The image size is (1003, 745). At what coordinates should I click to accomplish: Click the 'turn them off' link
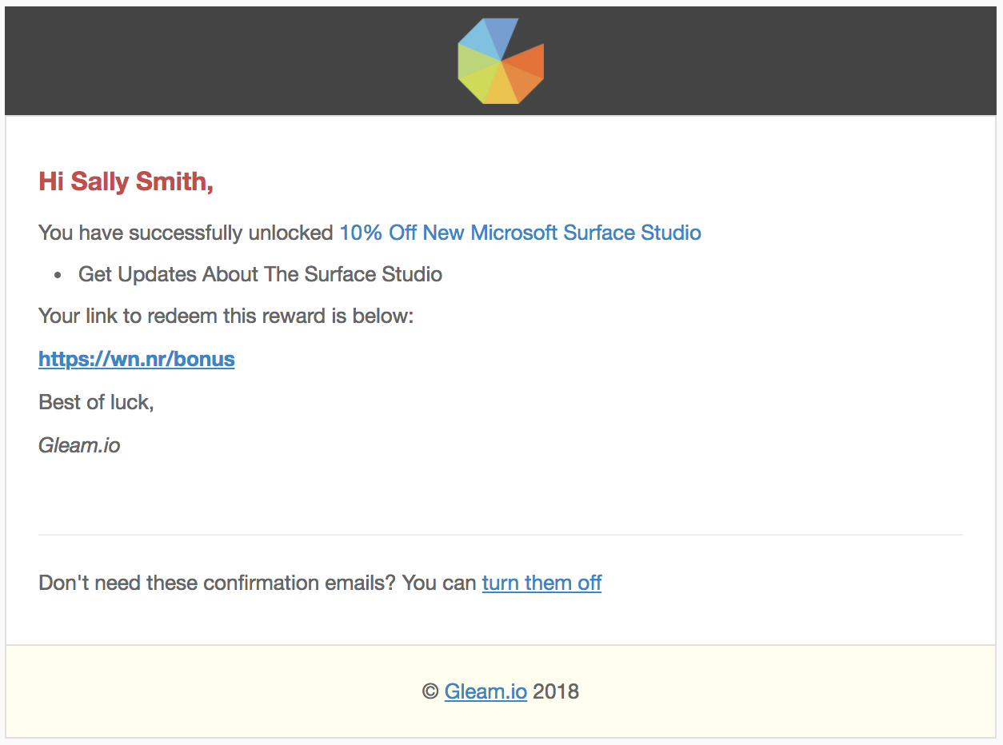(x=541, y=583)
